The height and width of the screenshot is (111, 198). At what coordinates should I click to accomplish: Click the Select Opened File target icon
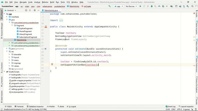pos(26,10)
